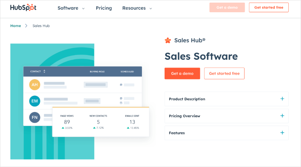Image resolution: width=301 pixels, height=167 pixels.
Task: Click the orange Sales Hub star icon
Action: point(168,40)
